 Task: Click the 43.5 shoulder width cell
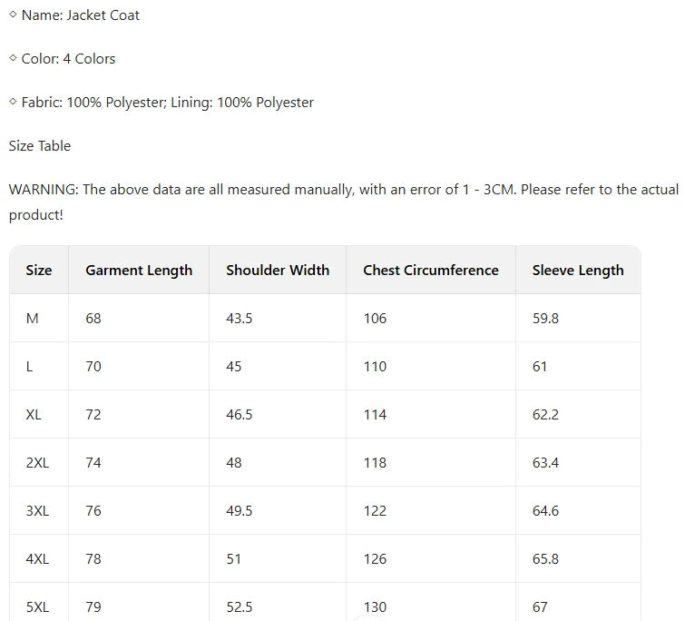click(240, 318)
